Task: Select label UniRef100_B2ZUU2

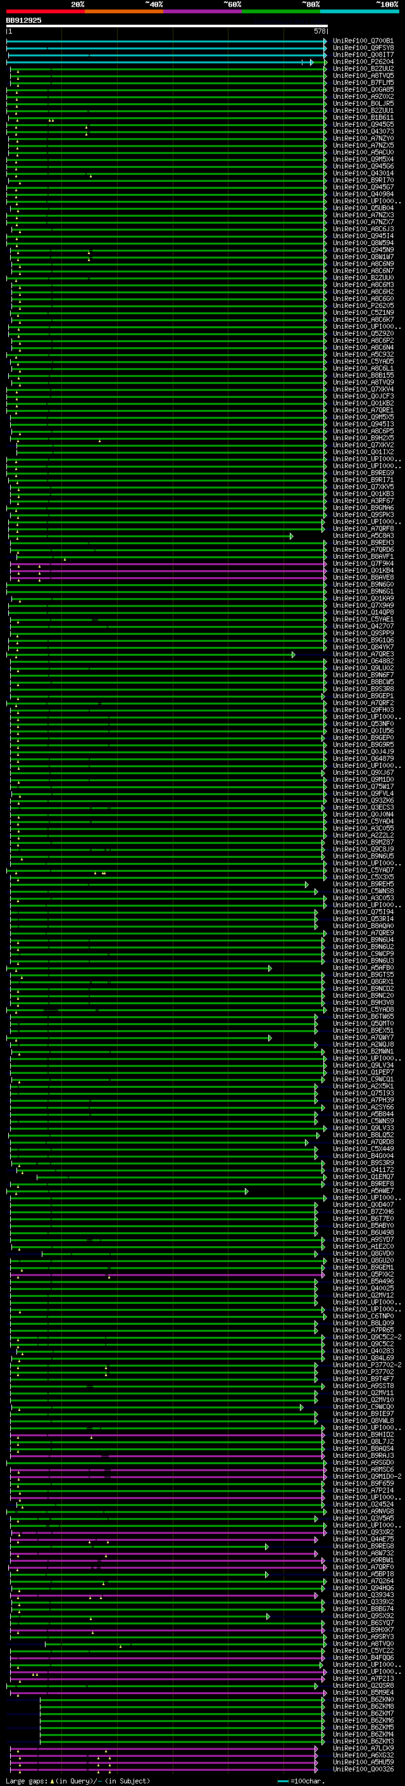Action: coord(363,68)
